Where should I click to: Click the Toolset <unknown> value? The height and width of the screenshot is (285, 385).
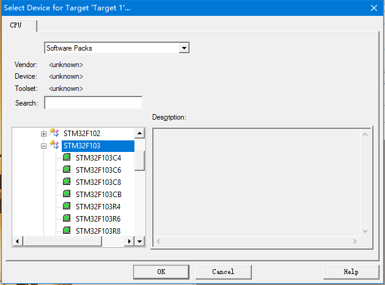pos(66,88)
